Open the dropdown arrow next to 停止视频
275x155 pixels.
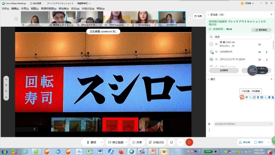(127, 142)
